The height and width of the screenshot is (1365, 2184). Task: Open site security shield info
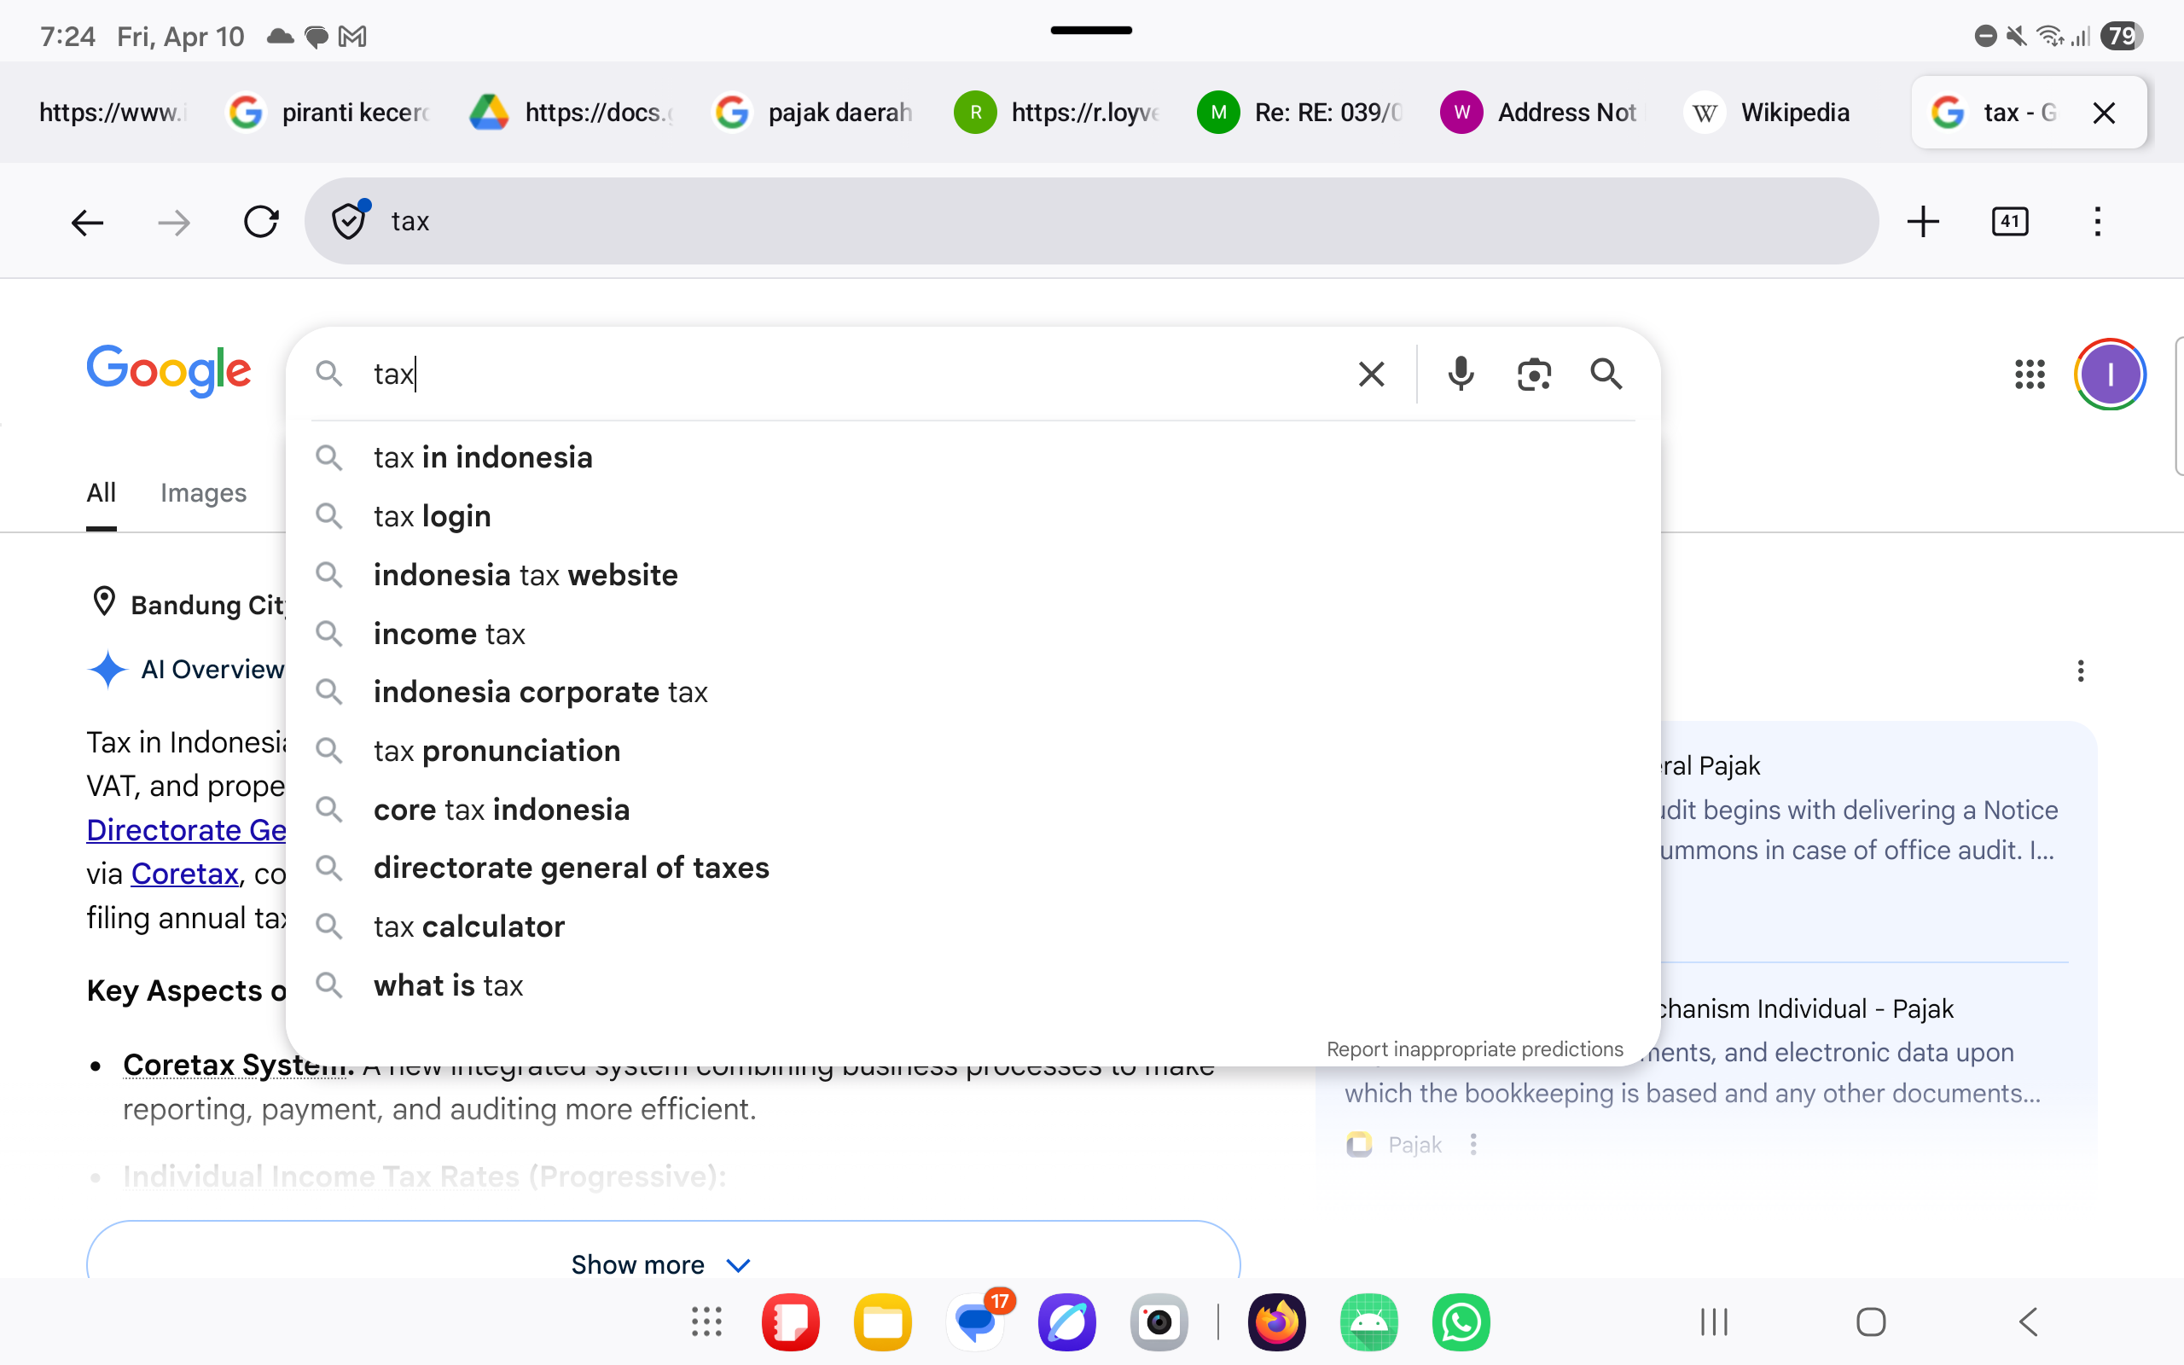[x=348, y=221]
